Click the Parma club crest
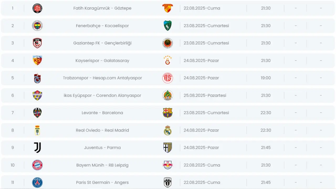This screenshot has width=336, height=189. [167, 148]
